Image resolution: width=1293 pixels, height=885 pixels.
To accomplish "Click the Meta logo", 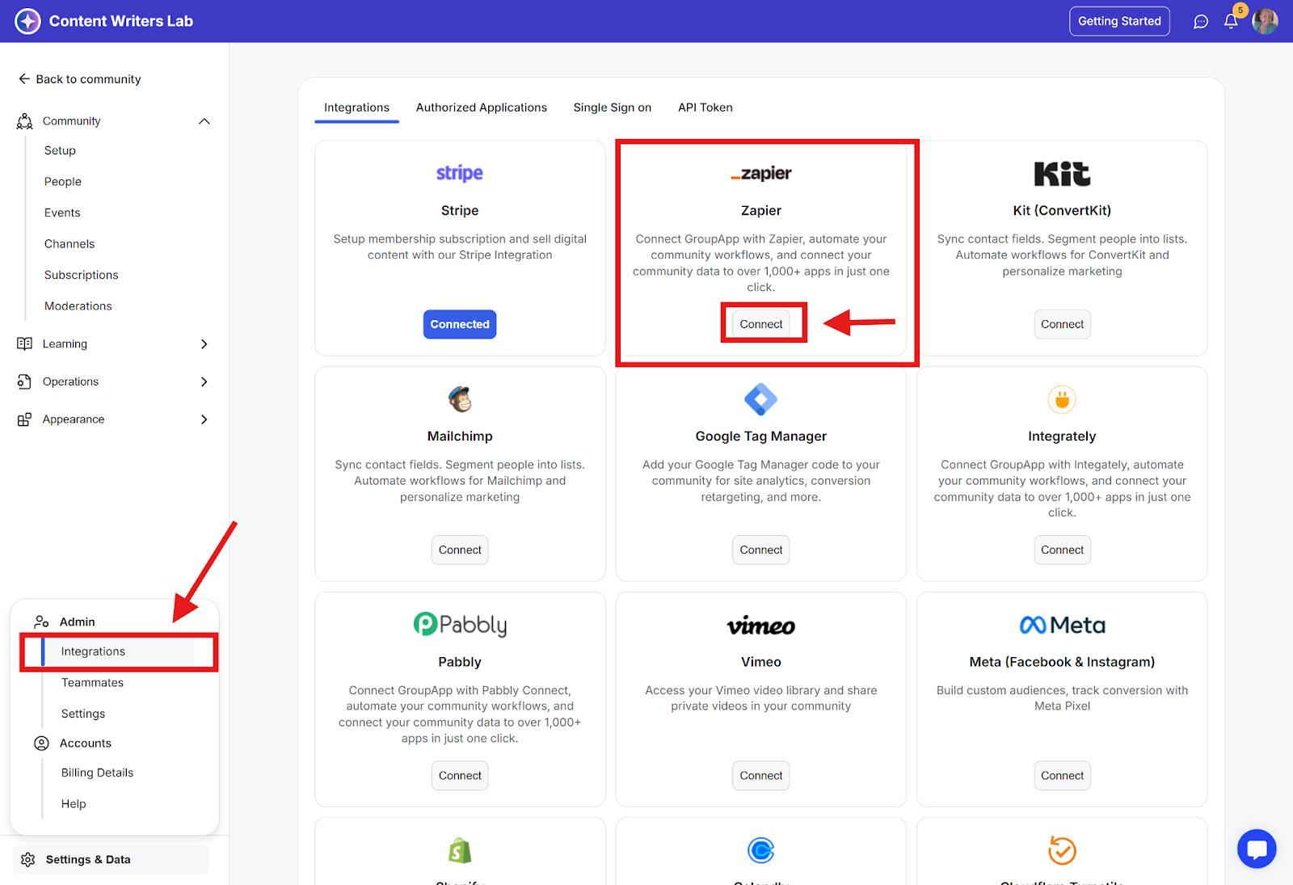I will (1062, 625).
